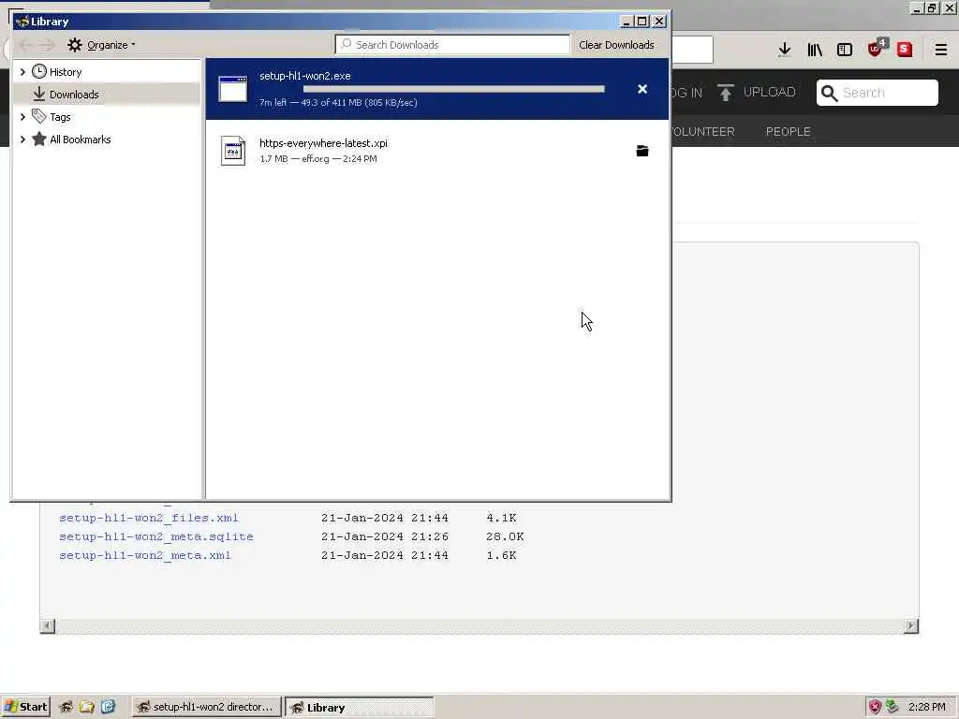The width and height of the screenshot is (959, 719).
Task: Click the 2:28 PM system clock
Action: [x=926, y=707]
